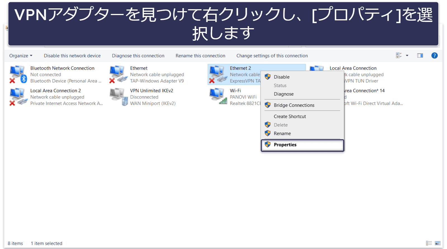Open the Help question mark icon
Viewport: 447px width, 249px height.
(x=434, y=55)
